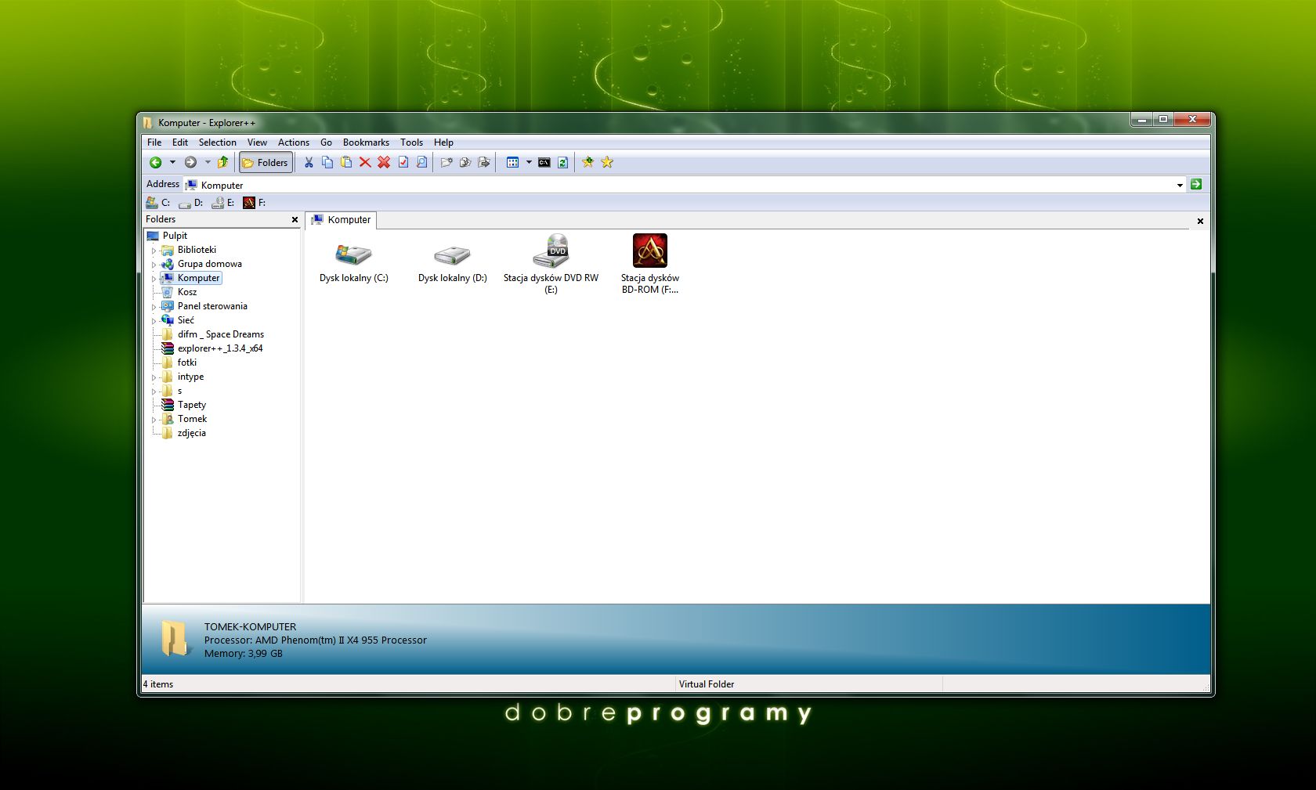Click the grey Forward arrow button
Screen dimensions: 1316x790
point(190,163)
